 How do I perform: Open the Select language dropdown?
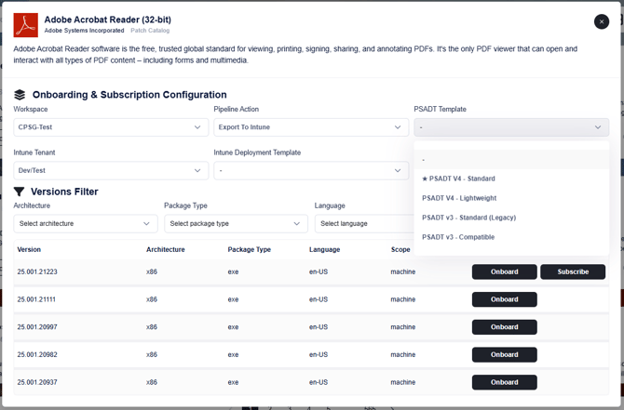[364, 224]
